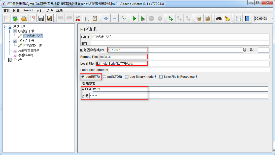Click the 00:00:08 elapsed timer display
275x155 pixels.
coord(261,19)
